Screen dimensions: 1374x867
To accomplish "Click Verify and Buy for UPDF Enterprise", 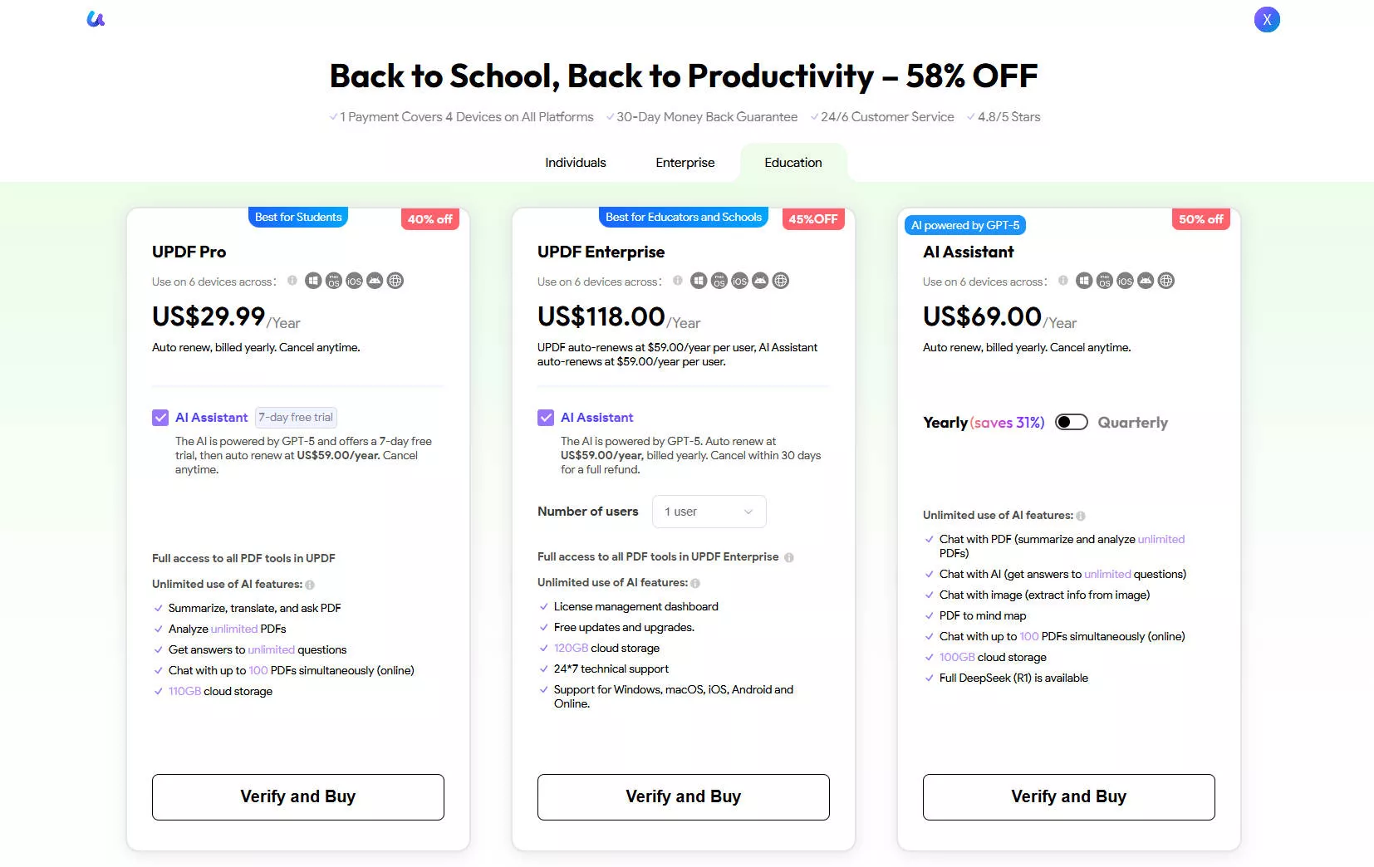I will (683, 796).
